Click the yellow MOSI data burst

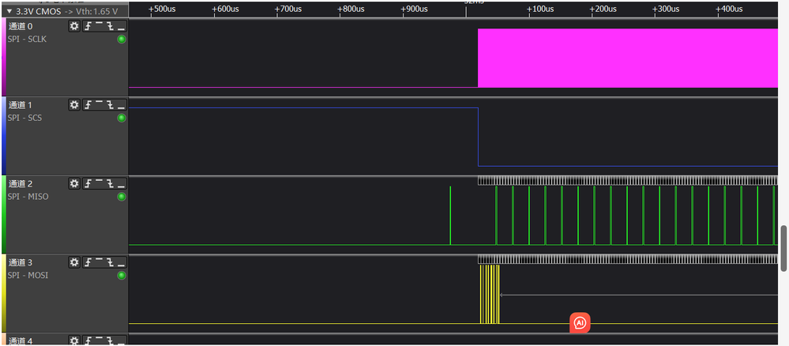pyautogui.click(x=490, y=294)
